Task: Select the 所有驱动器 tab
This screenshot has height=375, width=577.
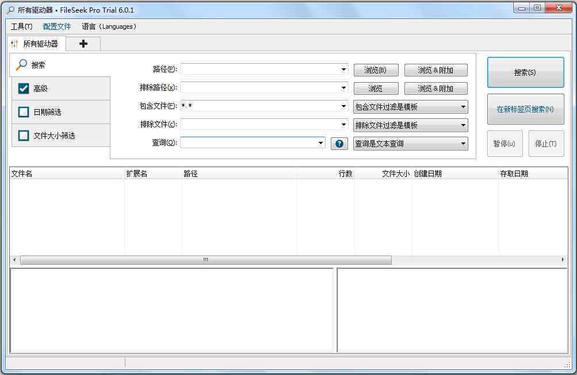Action: [x=36, y=44]
